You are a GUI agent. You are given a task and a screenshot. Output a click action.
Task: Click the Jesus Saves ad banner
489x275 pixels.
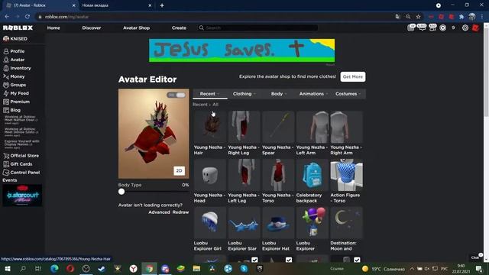click(x=241, y=50)
